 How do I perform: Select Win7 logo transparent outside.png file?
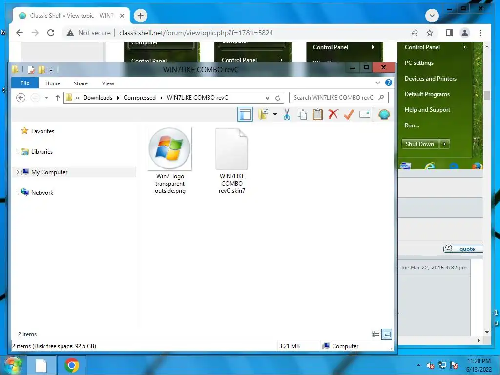(x=170, y=161)
